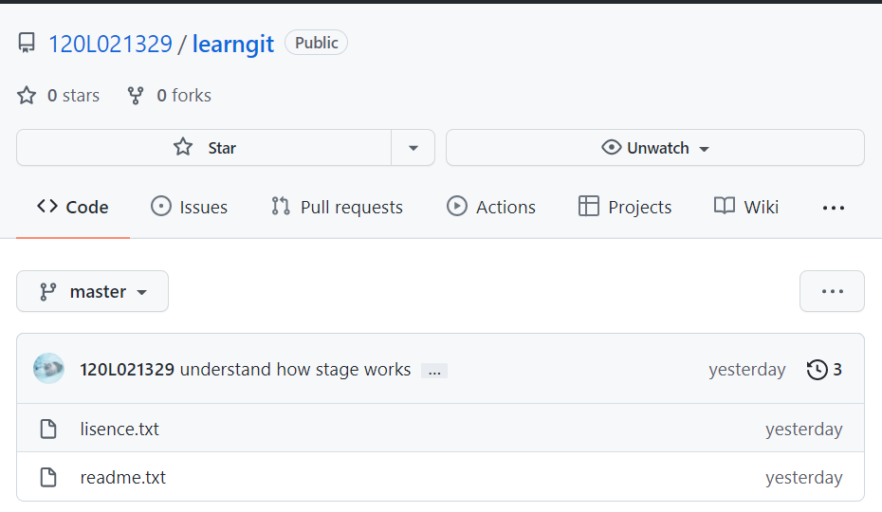Click the star icon next to 0 stars
882x512 pixels.
click(x=27, y=96)
